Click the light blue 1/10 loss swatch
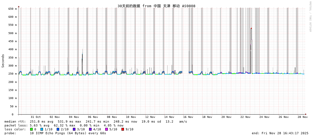The height and width of the screenshot is (137, 313). click(x=42, y=129)
